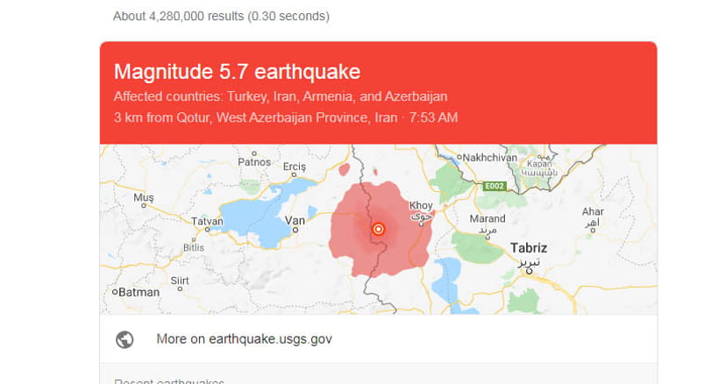Click the E002 highway badge on map

pyautogui.click(x=495, y=186)
